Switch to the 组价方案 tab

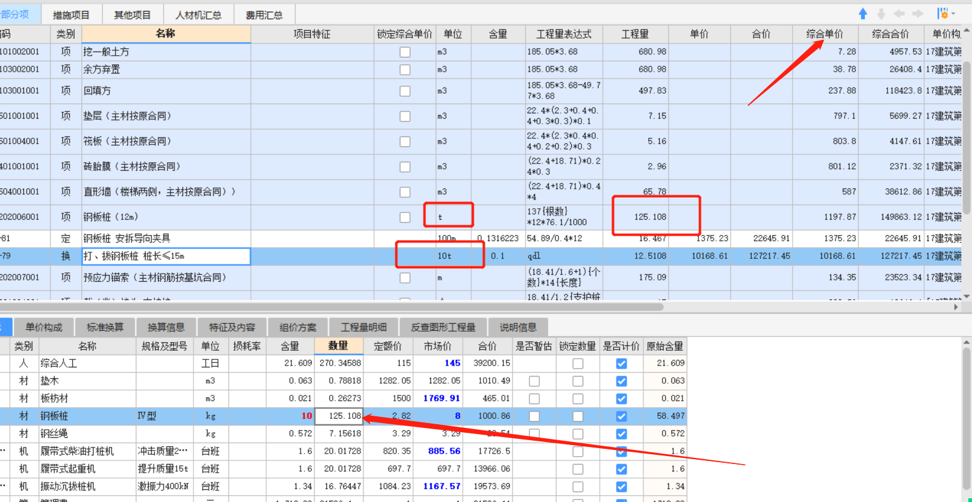[x=298, y=327]
